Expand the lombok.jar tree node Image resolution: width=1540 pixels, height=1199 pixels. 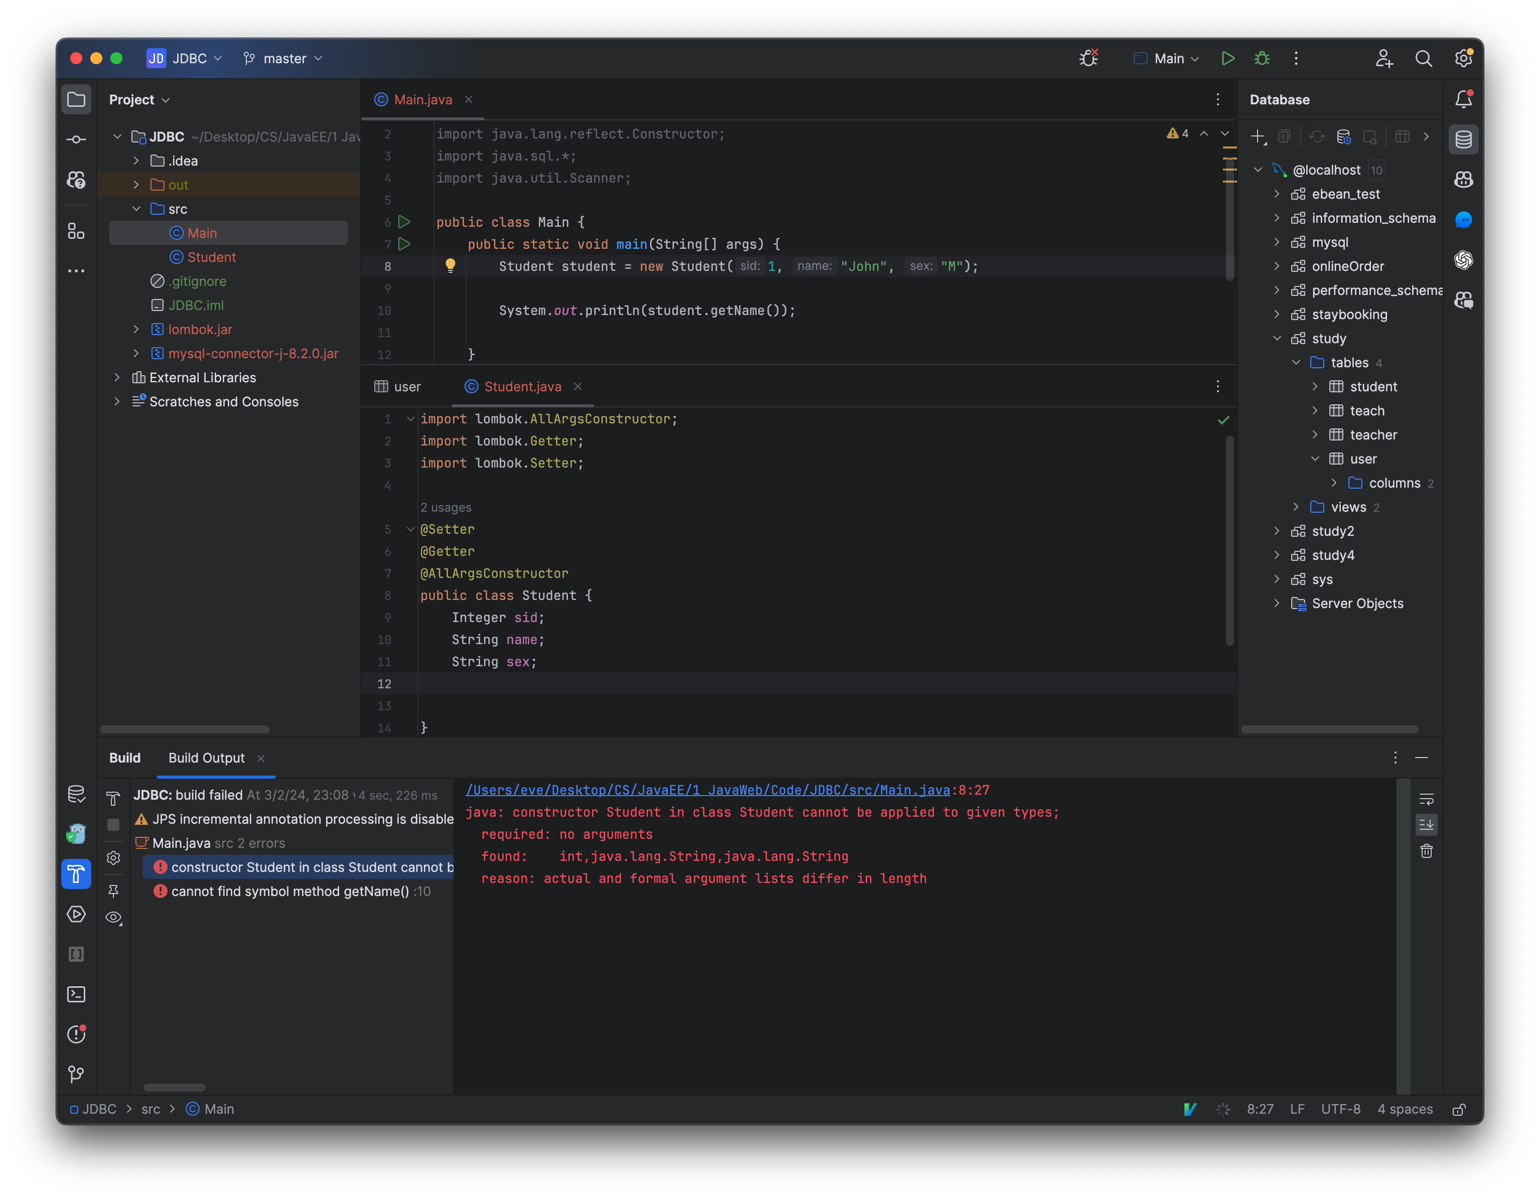pos(136,330)
